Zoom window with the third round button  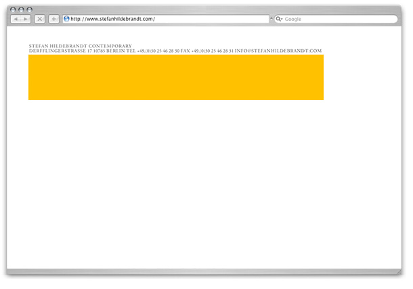click(x=30, y=9)
